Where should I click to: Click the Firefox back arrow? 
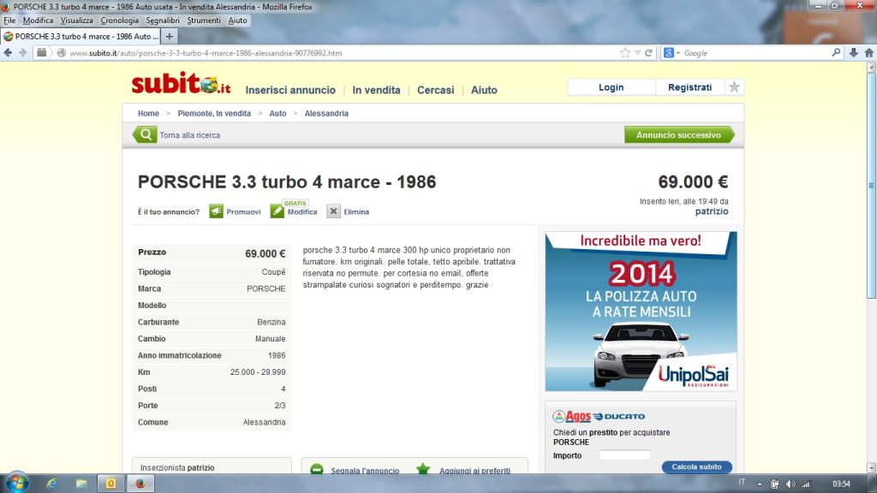click(8, 52)
